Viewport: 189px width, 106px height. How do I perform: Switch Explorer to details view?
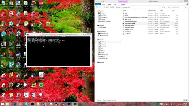(x=184, y=100)
